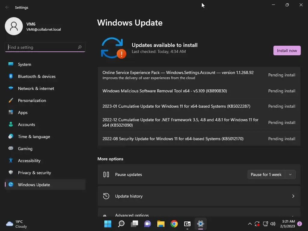Open the Apps settings page

[x=45, y=112]
